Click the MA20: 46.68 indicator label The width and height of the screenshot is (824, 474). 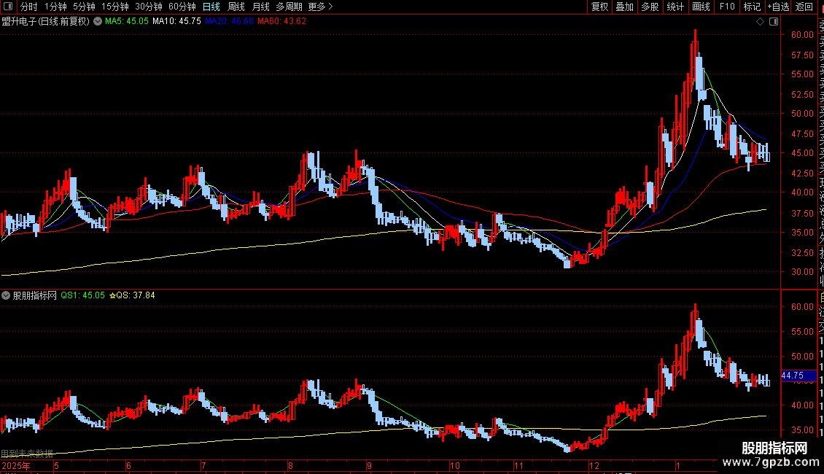click(229, 22)
